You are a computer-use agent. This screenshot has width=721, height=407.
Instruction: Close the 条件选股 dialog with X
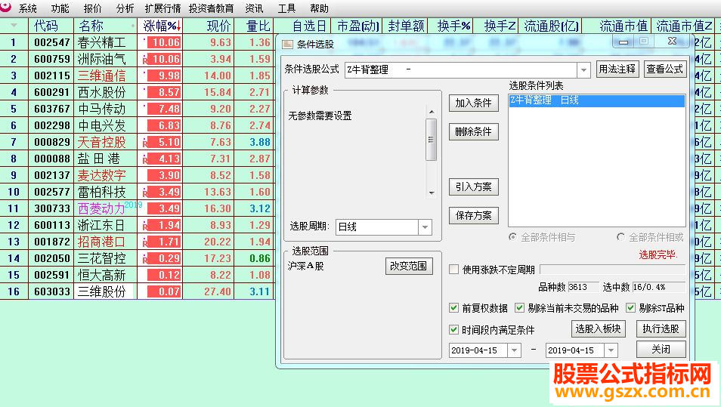click(x=673, y=42)
